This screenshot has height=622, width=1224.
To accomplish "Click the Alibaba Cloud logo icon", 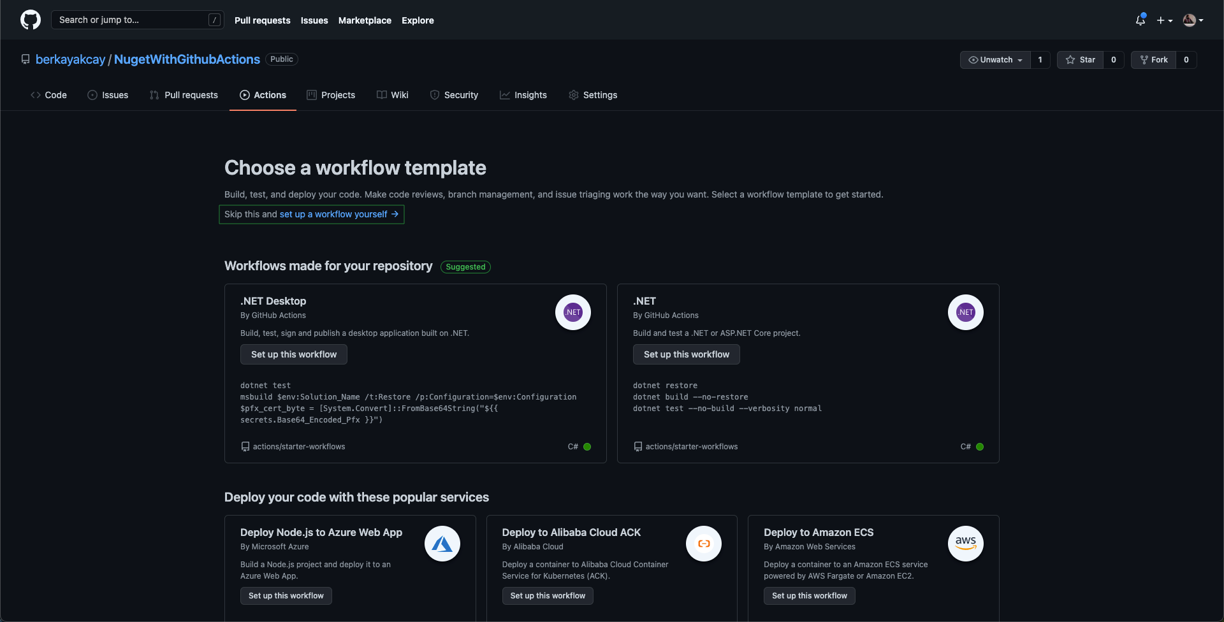I will [x=703, y=544].
